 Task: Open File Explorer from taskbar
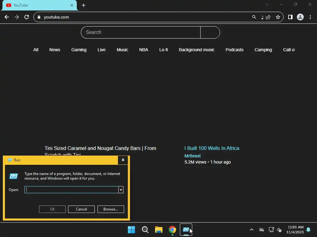[x=159, y=230]
